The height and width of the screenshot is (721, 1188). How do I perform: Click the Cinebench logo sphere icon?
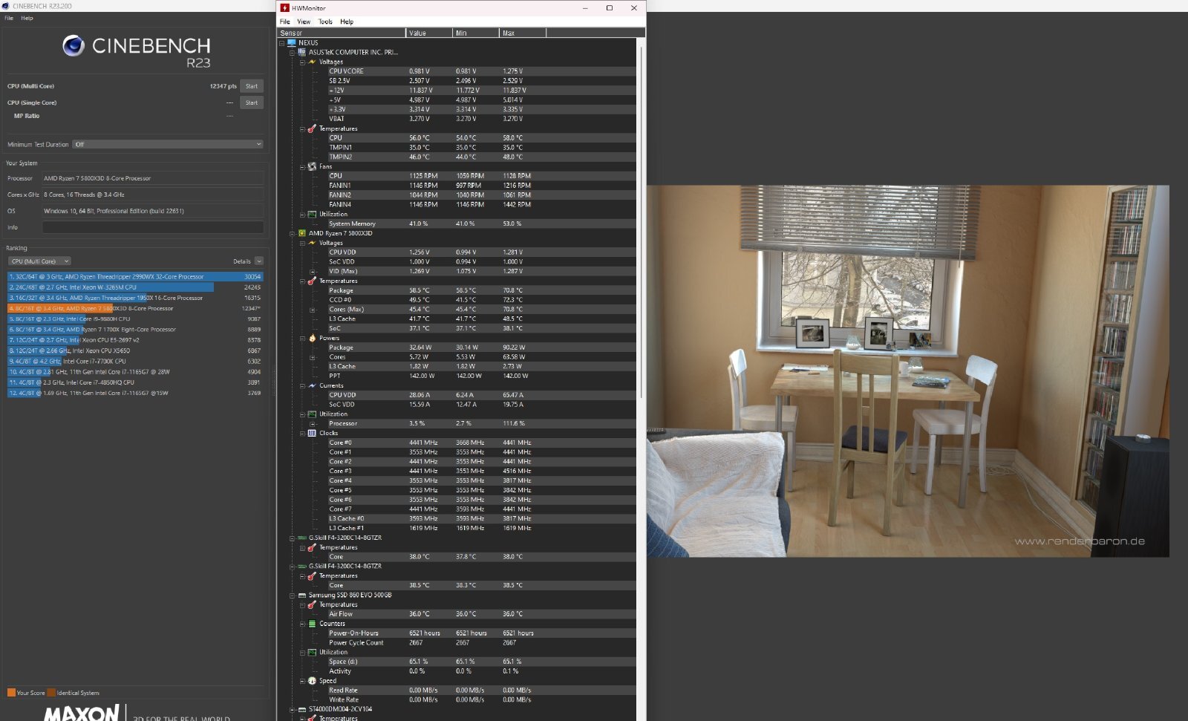74,46
